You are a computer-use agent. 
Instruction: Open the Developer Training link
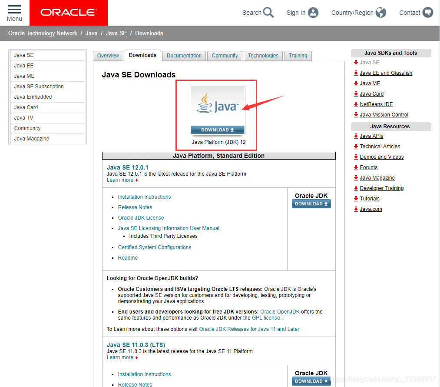(x=382, y=188)
